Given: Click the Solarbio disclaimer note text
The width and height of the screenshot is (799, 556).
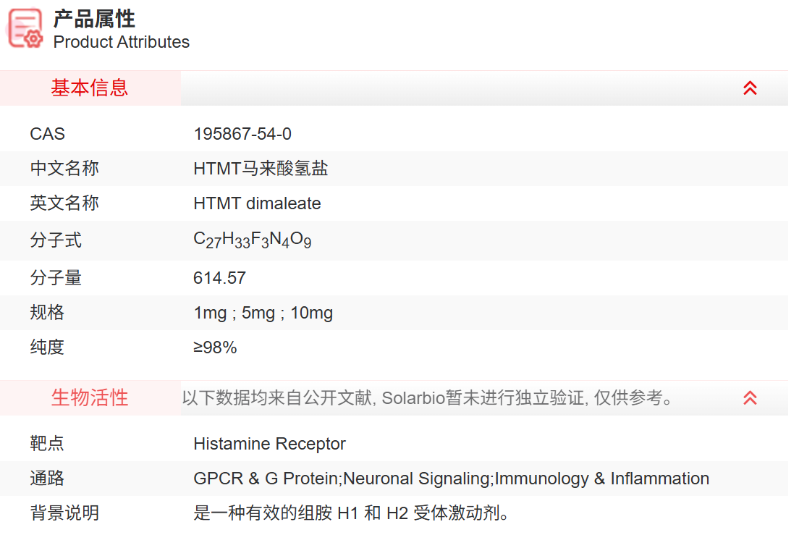Looking at the screenshot, I should tap(427, 397).
